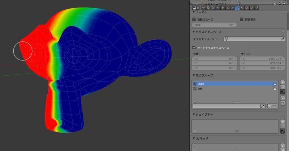The height and width of the screenshot is (151, 289).
Task: Switch to the Object properties tab (cube icon)
Action: click(223, 8)
